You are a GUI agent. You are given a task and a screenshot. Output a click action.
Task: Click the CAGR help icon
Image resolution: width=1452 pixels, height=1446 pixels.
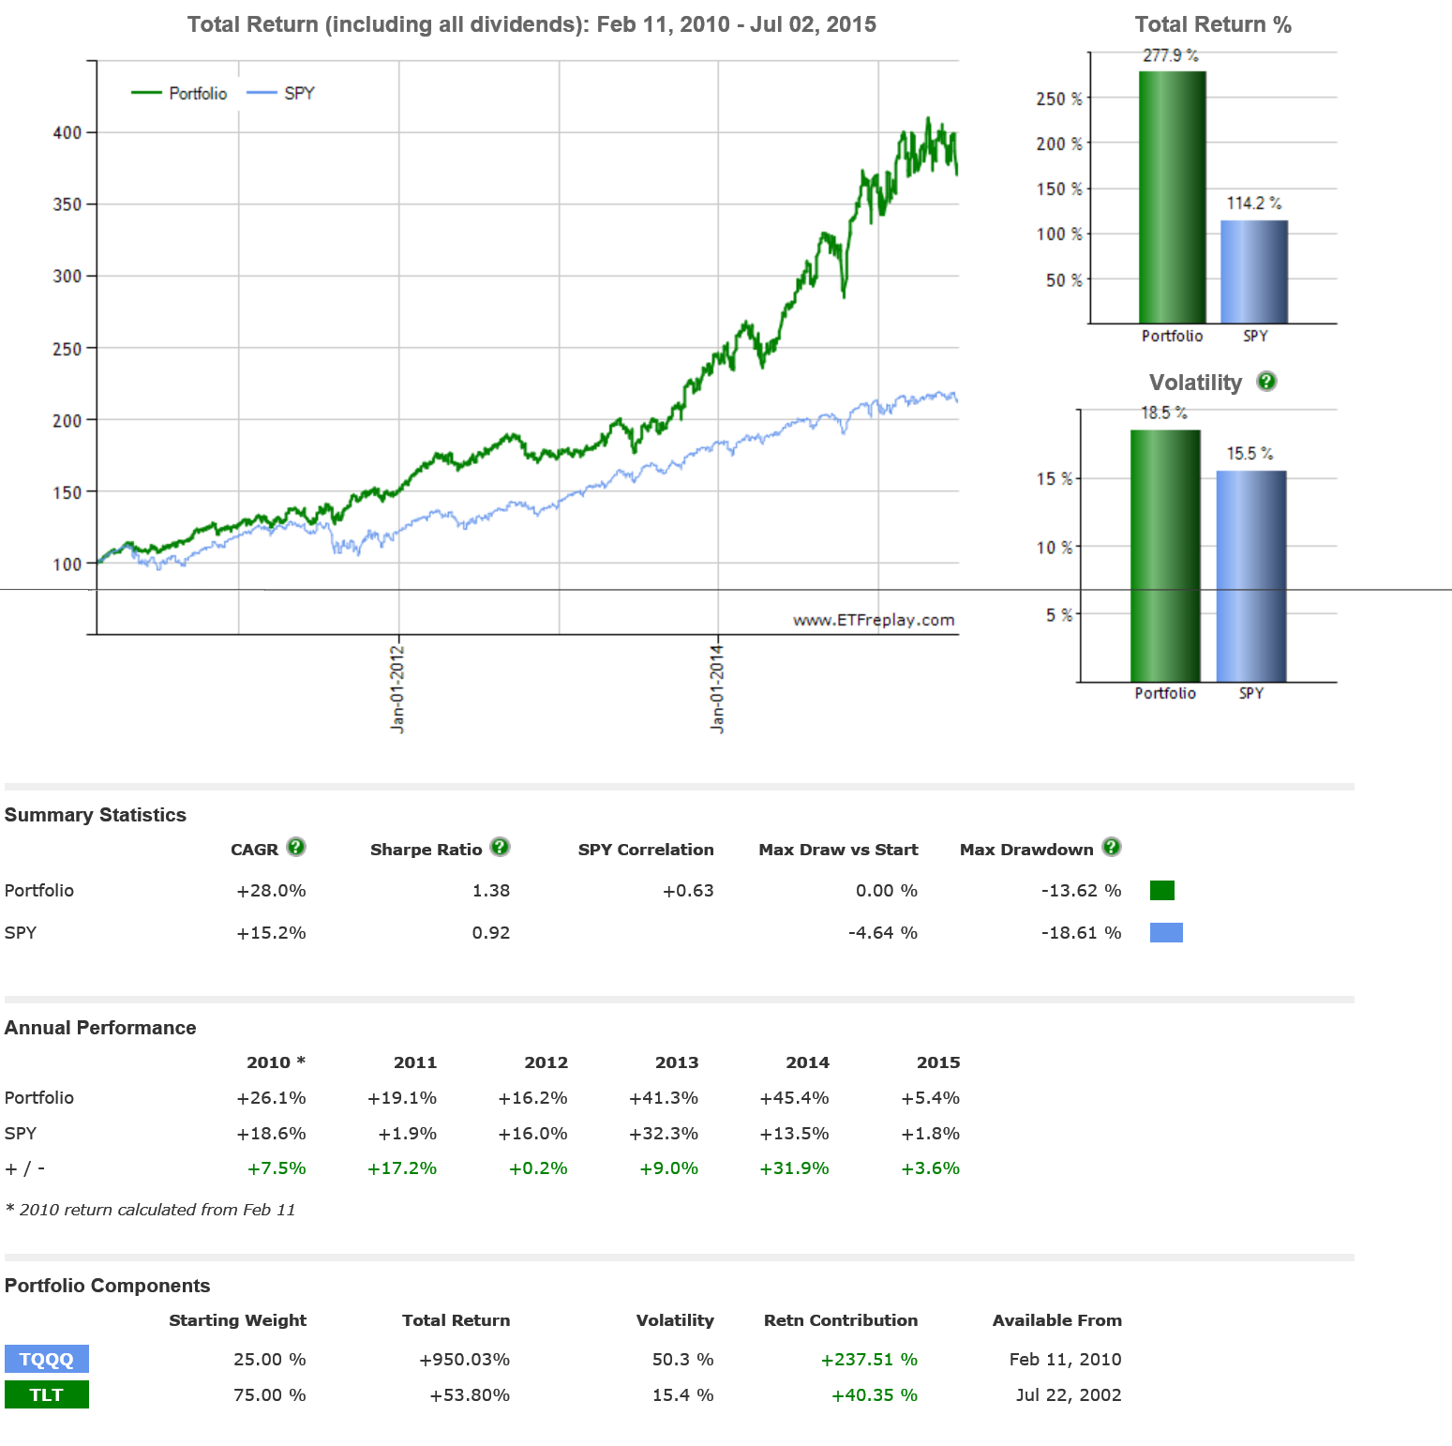296,847
